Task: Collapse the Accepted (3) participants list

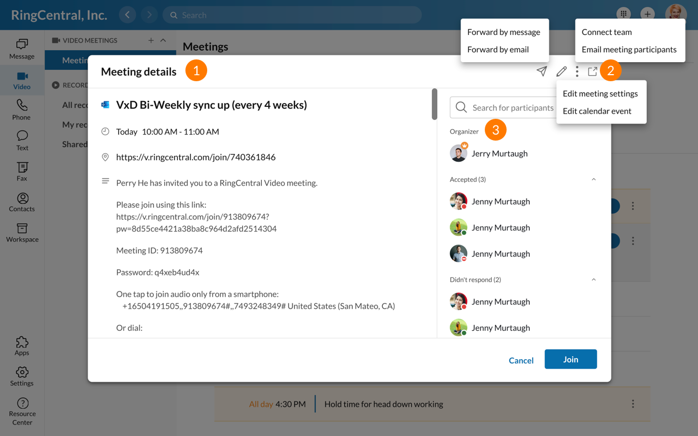Action: pos(594,179)
